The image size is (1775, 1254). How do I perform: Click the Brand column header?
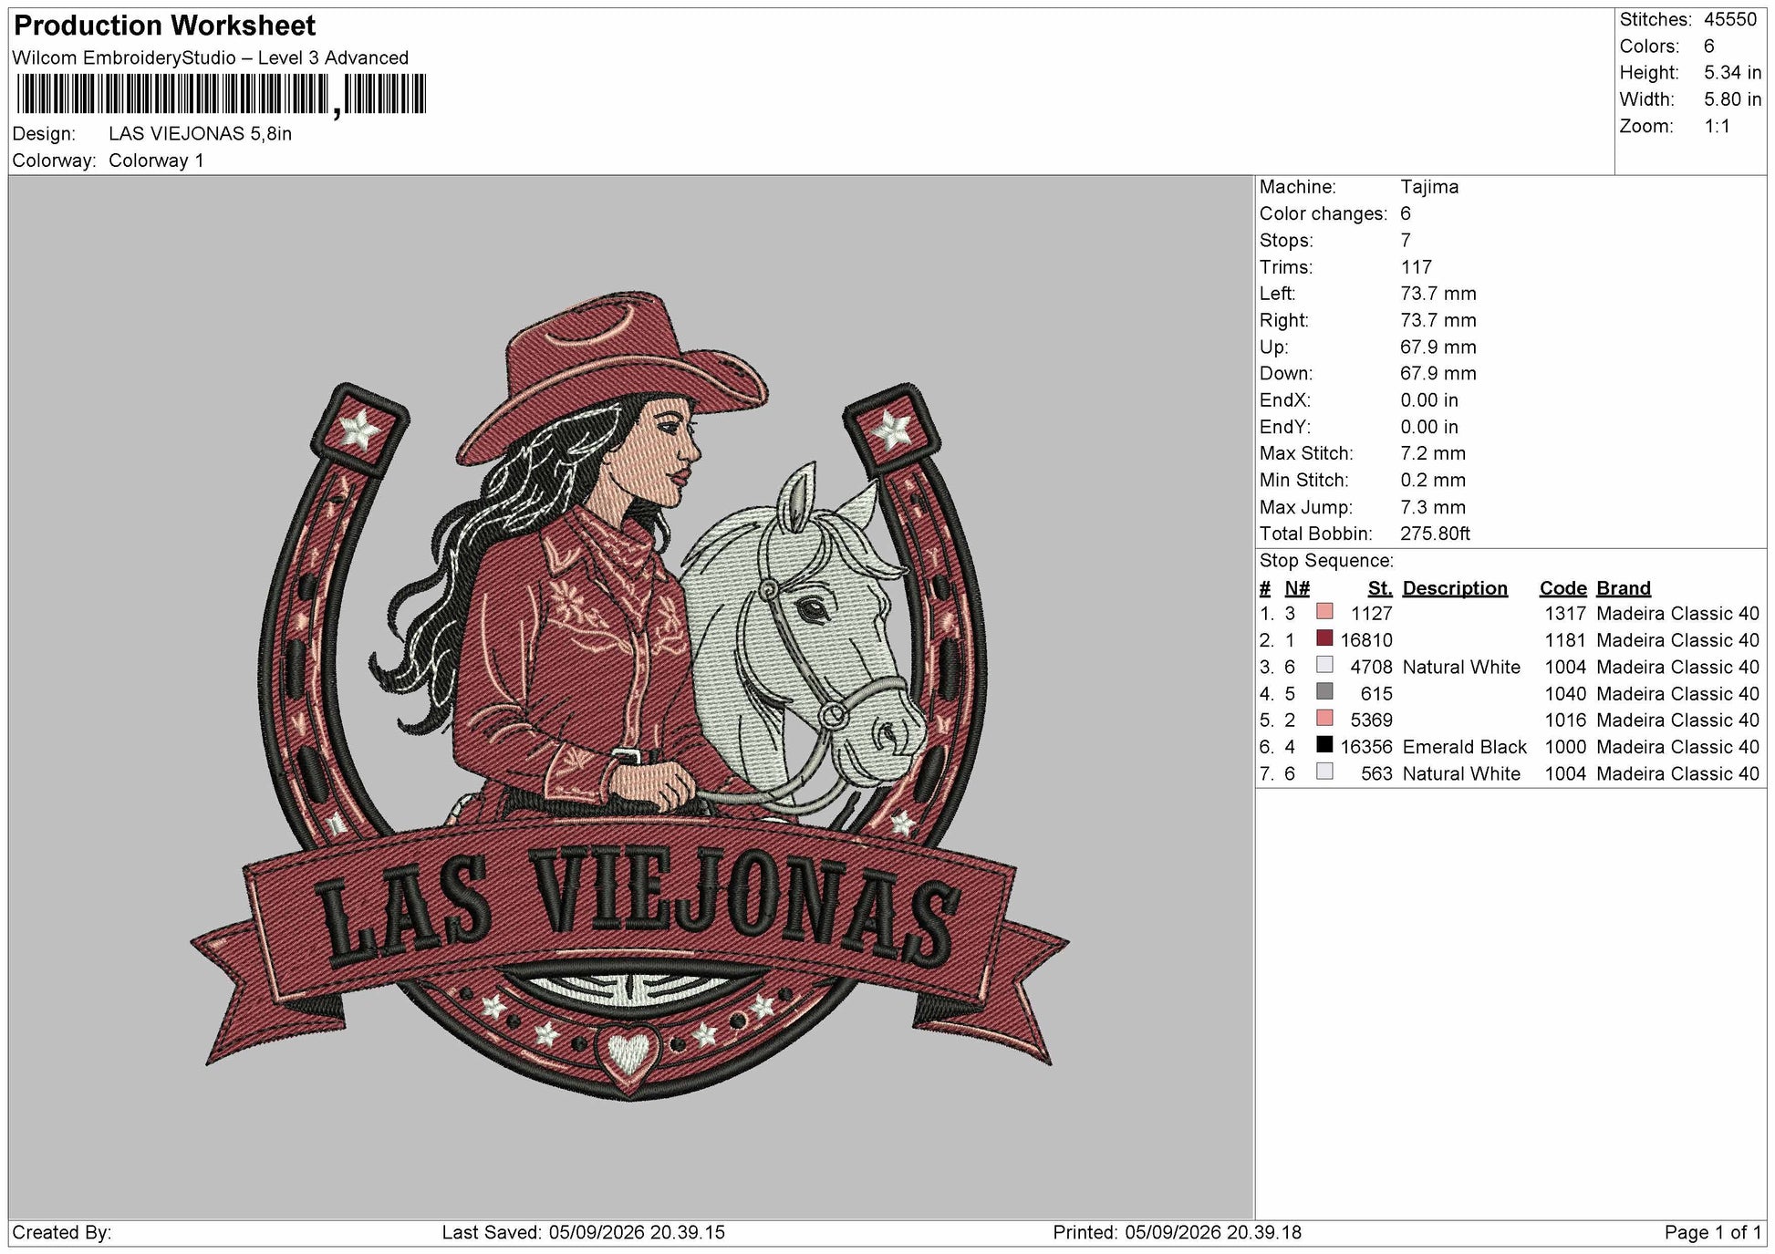(1624, 588)
